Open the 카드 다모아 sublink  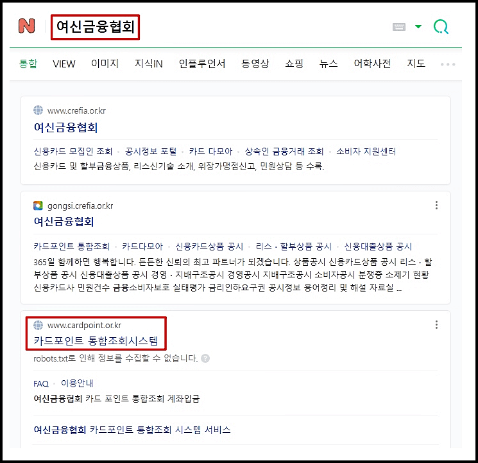pos(210,152)
